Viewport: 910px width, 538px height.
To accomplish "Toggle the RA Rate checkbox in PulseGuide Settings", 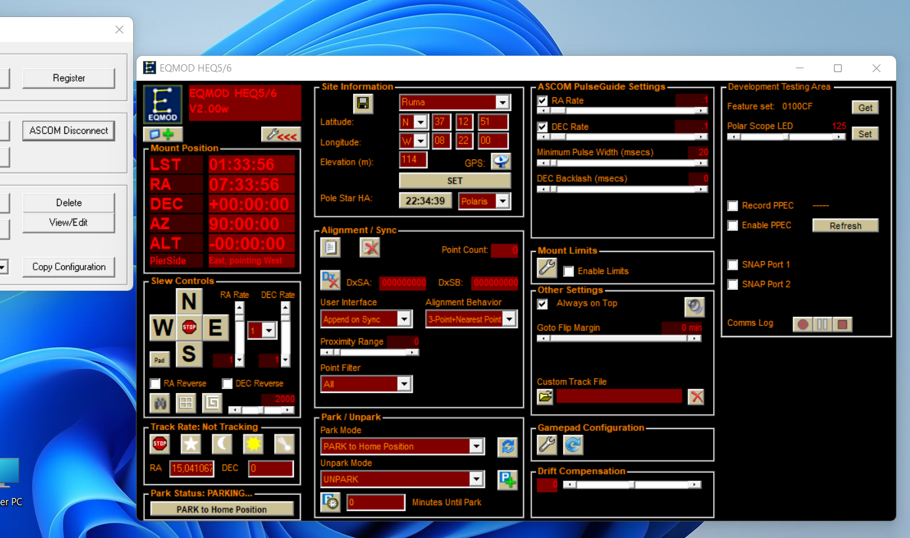I will point(543,101).
